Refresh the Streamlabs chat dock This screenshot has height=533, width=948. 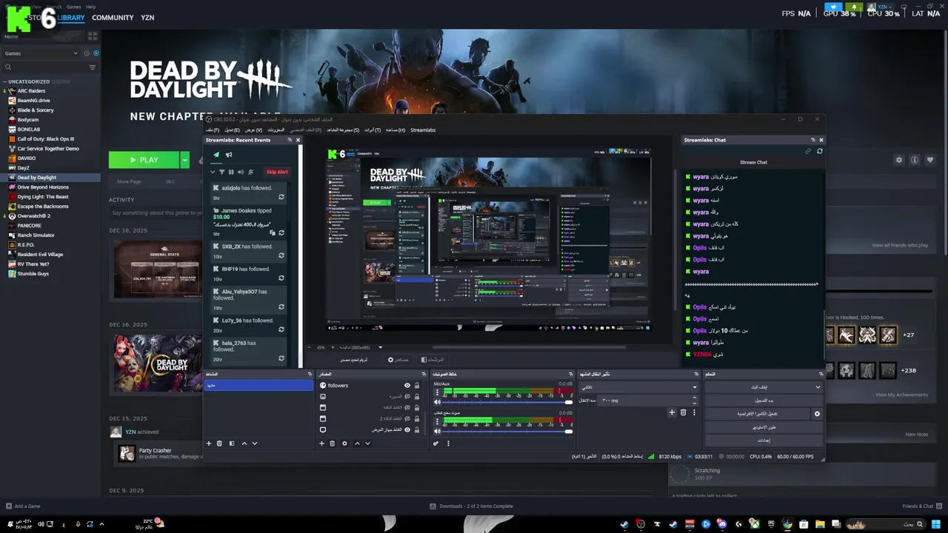(819, 151)
